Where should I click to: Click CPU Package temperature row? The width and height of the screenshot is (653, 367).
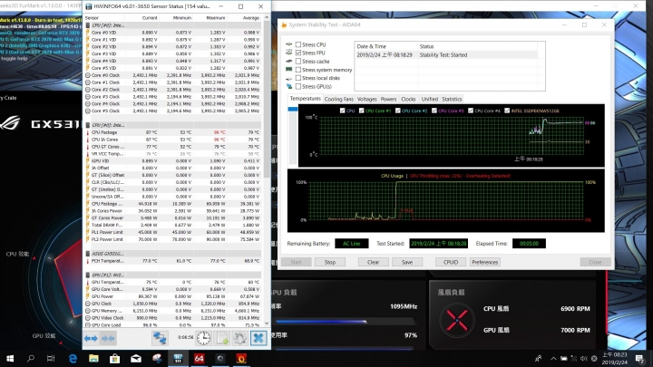click(173, 132)
